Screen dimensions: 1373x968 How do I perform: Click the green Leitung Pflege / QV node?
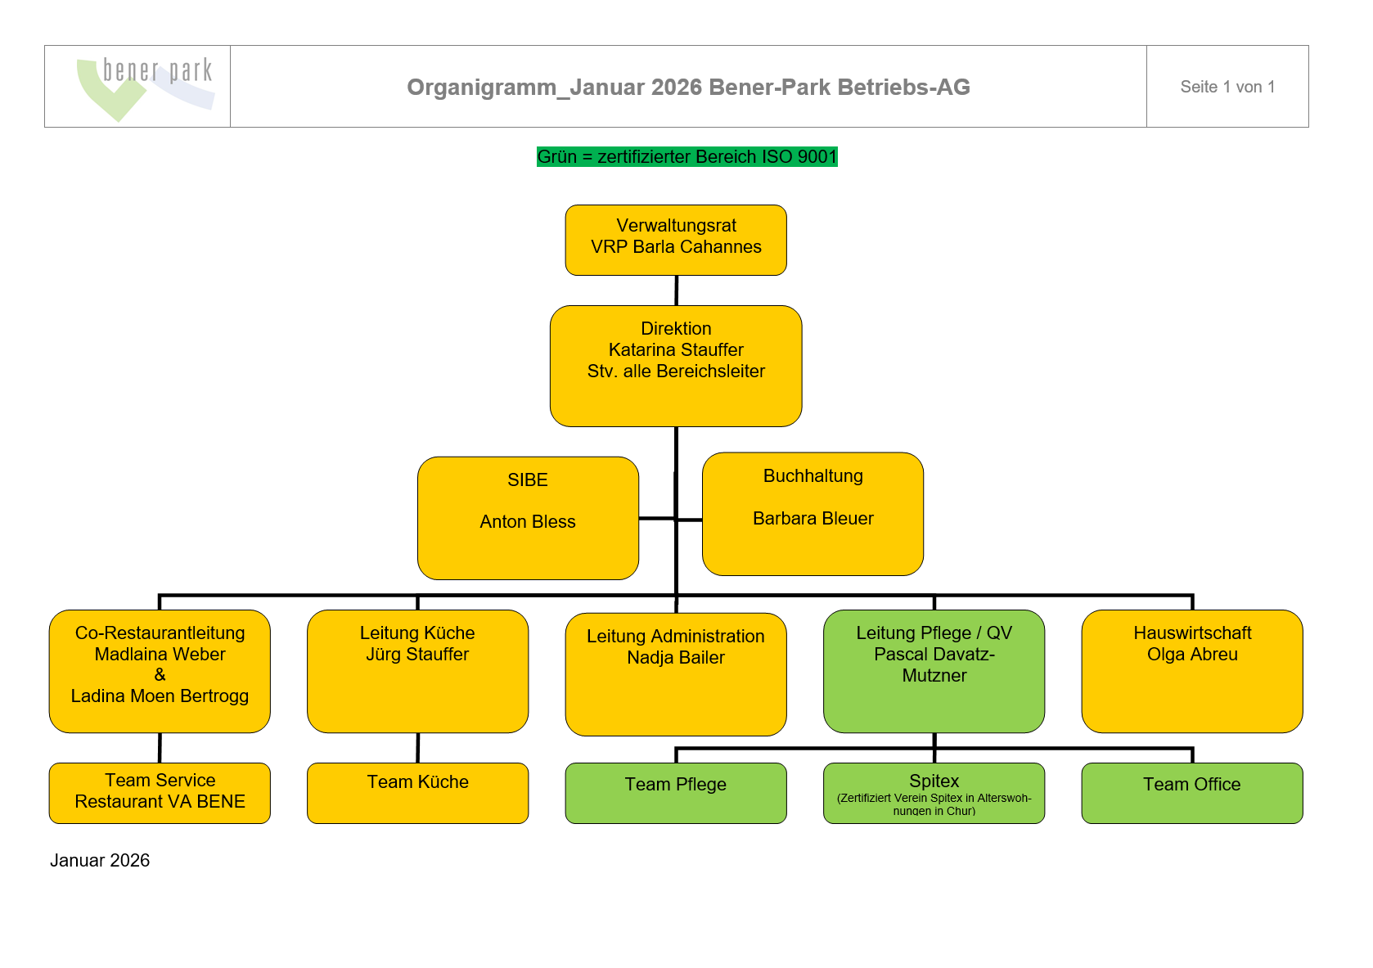pos(934,671)
